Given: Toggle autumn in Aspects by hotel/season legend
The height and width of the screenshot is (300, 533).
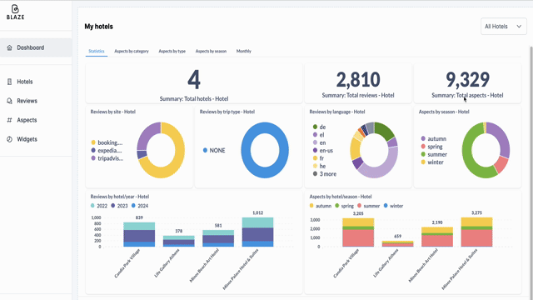Looking at the screenshot, I should 320,206.
